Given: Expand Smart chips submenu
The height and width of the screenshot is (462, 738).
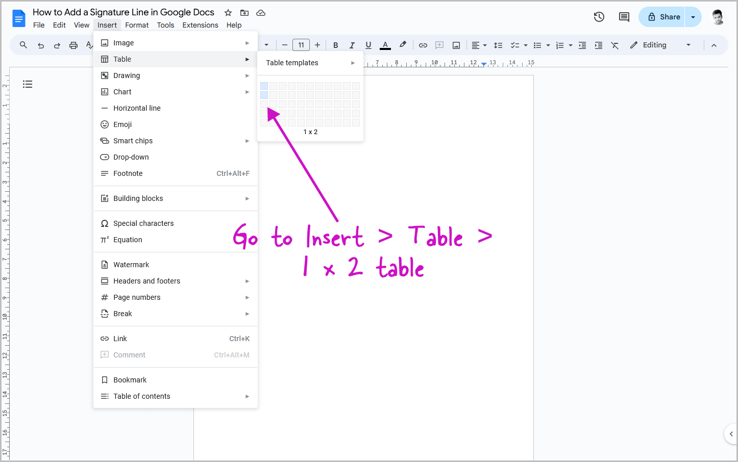Looking at the screenshot, I should click(176, 141).
